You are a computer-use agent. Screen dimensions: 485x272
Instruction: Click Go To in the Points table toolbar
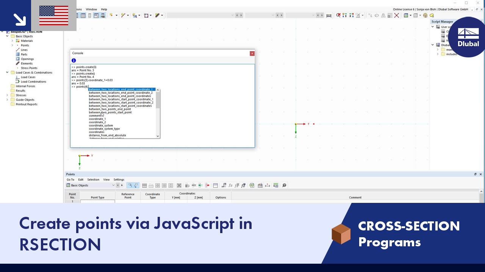pyautogui.click(x=70, y=179)
